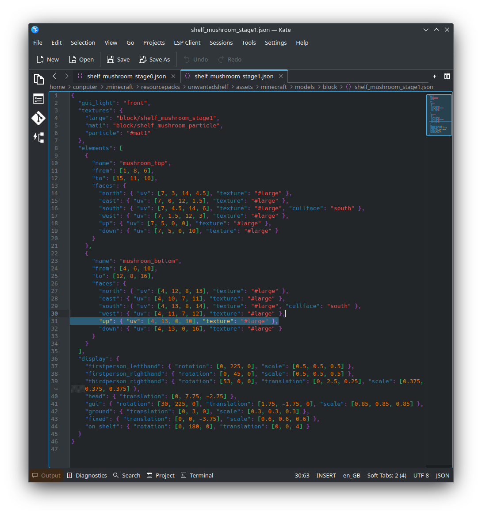Toggle INSERT mode in status bar

point(326,475)
